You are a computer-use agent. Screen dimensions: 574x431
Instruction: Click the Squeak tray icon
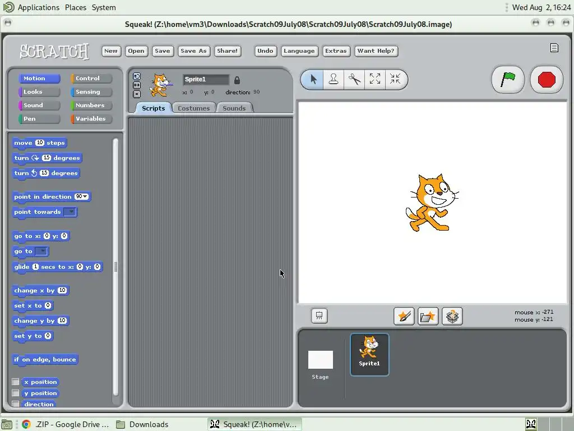(x=531, y=424)
